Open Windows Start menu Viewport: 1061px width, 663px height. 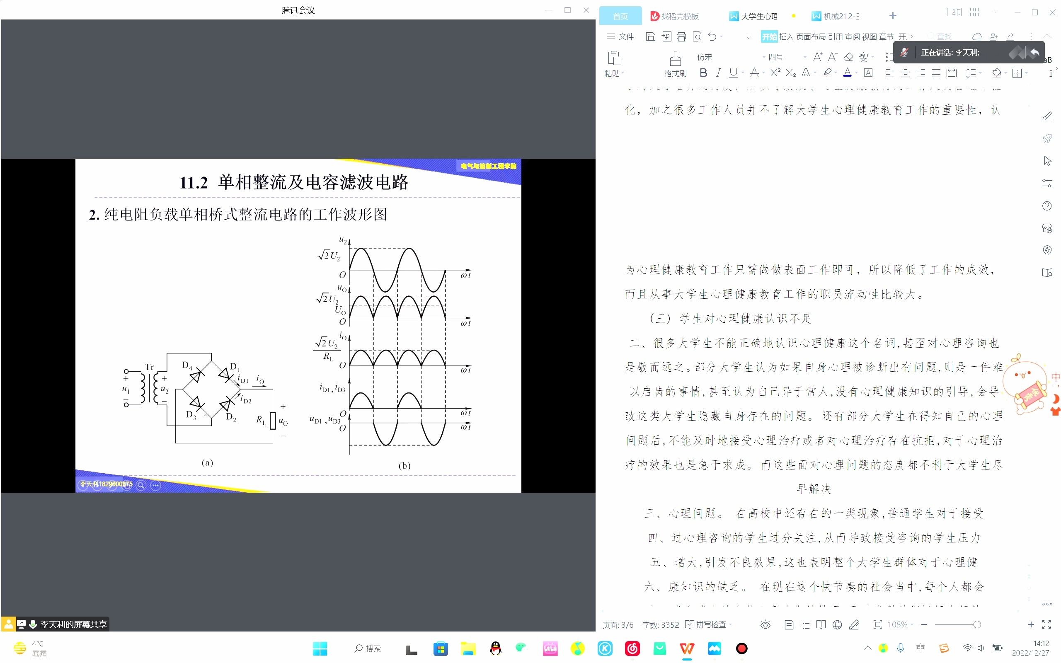[x=320, y=648]
